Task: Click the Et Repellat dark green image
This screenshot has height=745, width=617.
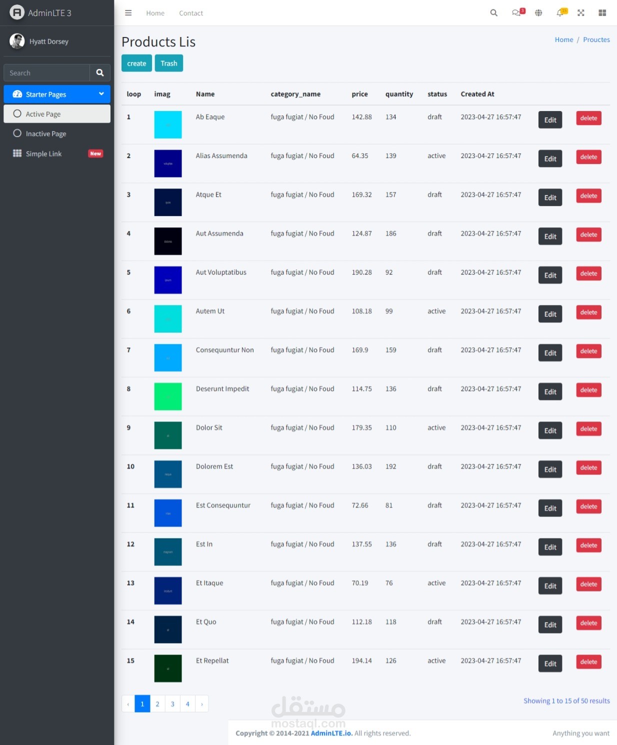Action: pyautogui.click(x=168, y=668)
